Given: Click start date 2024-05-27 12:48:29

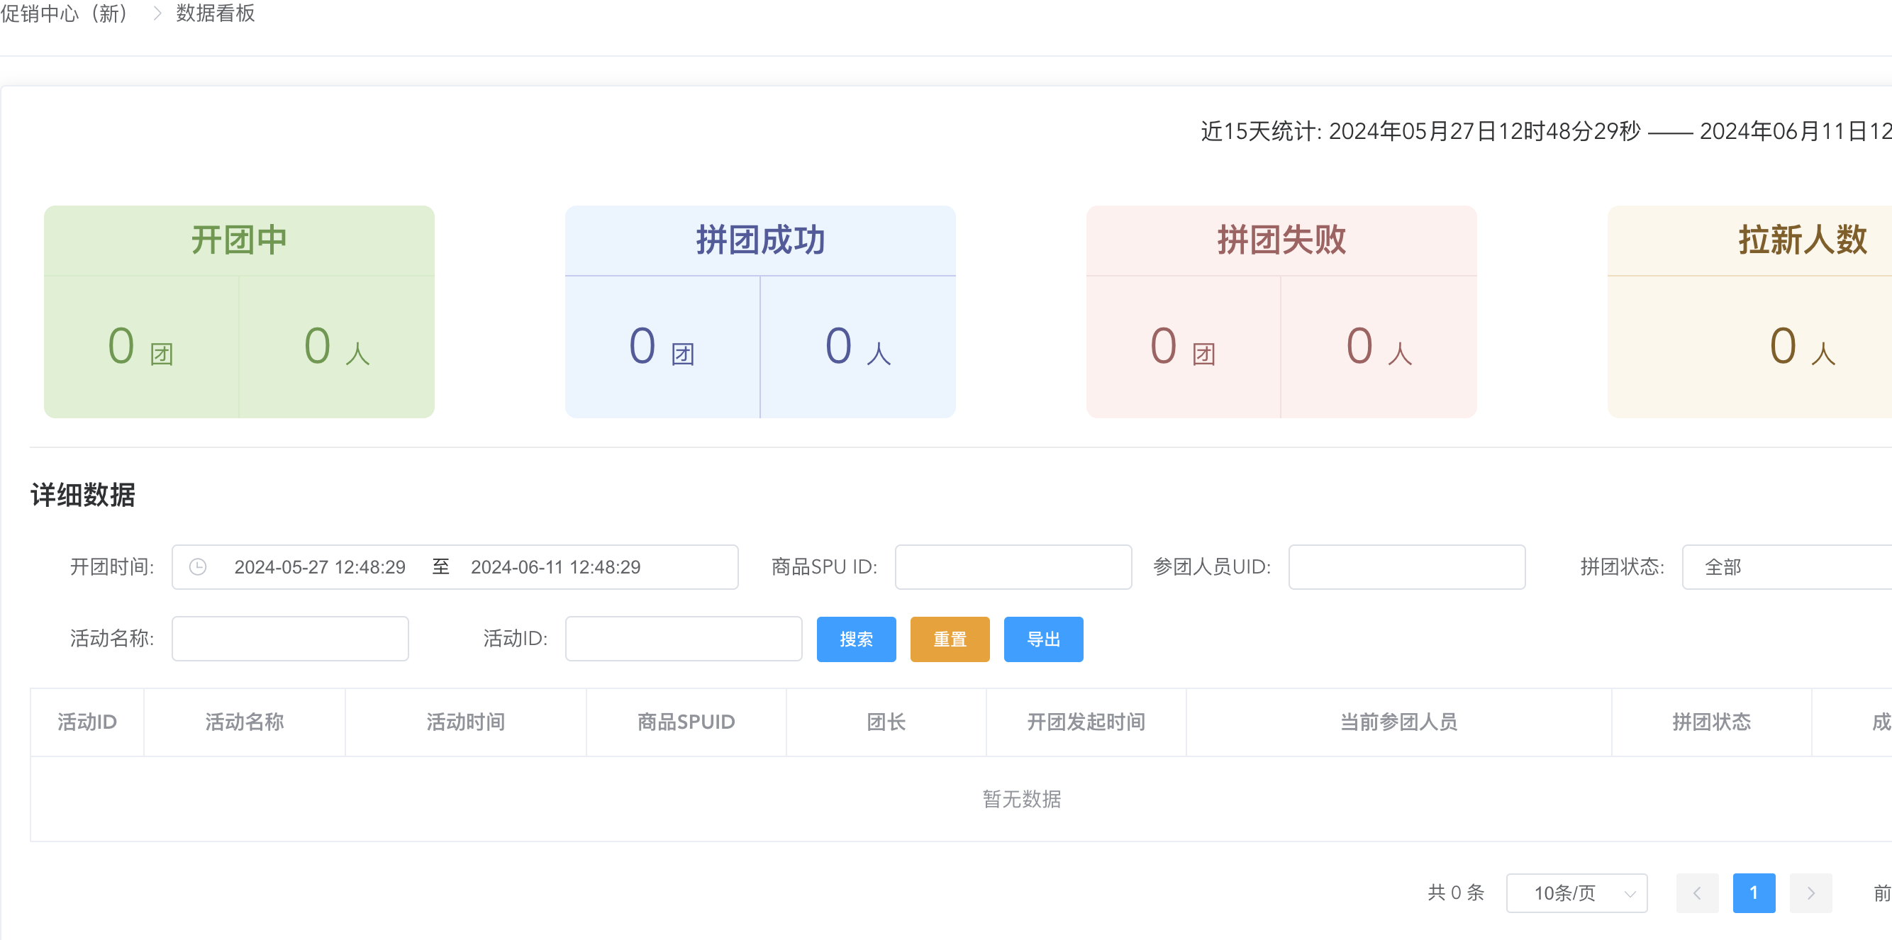Looking at the screenshot, I should pyautogui.click(x=320, y=567).
